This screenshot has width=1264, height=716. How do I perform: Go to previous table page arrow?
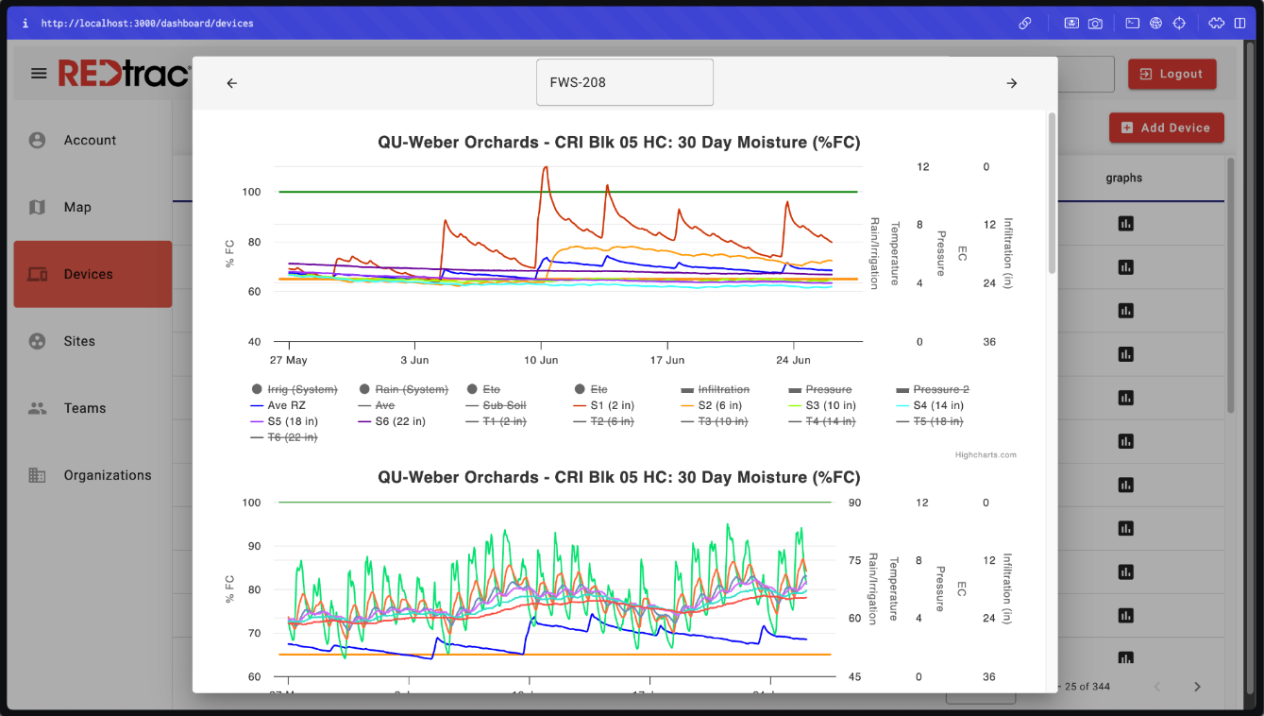click(1157, 687)
